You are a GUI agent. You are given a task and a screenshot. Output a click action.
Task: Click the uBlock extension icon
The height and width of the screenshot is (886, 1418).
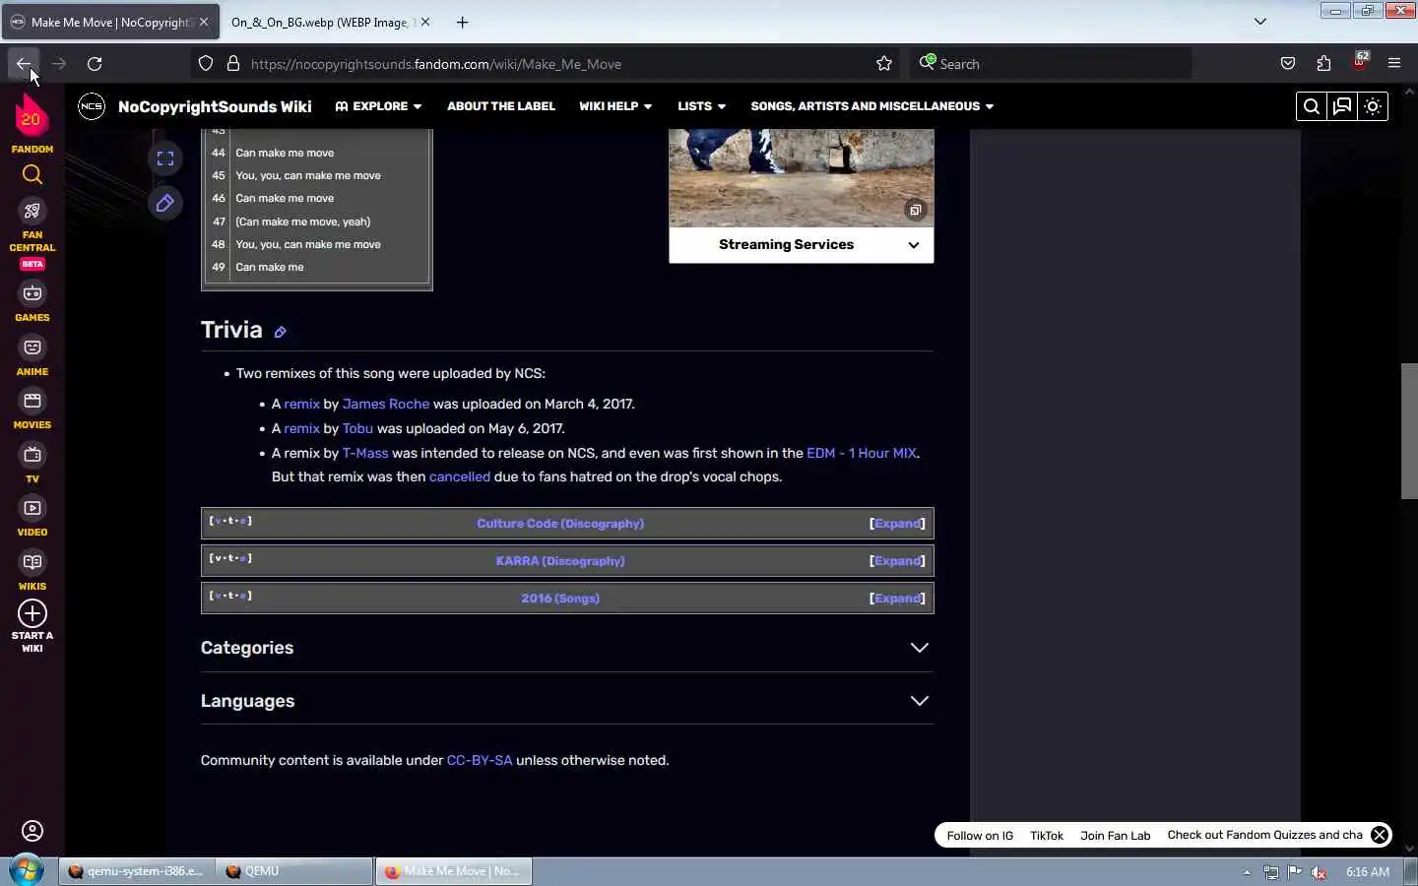(x=1360, y=62)
